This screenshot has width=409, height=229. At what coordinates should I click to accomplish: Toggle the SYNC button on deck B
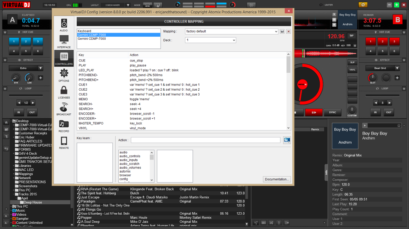click(332, 112)
